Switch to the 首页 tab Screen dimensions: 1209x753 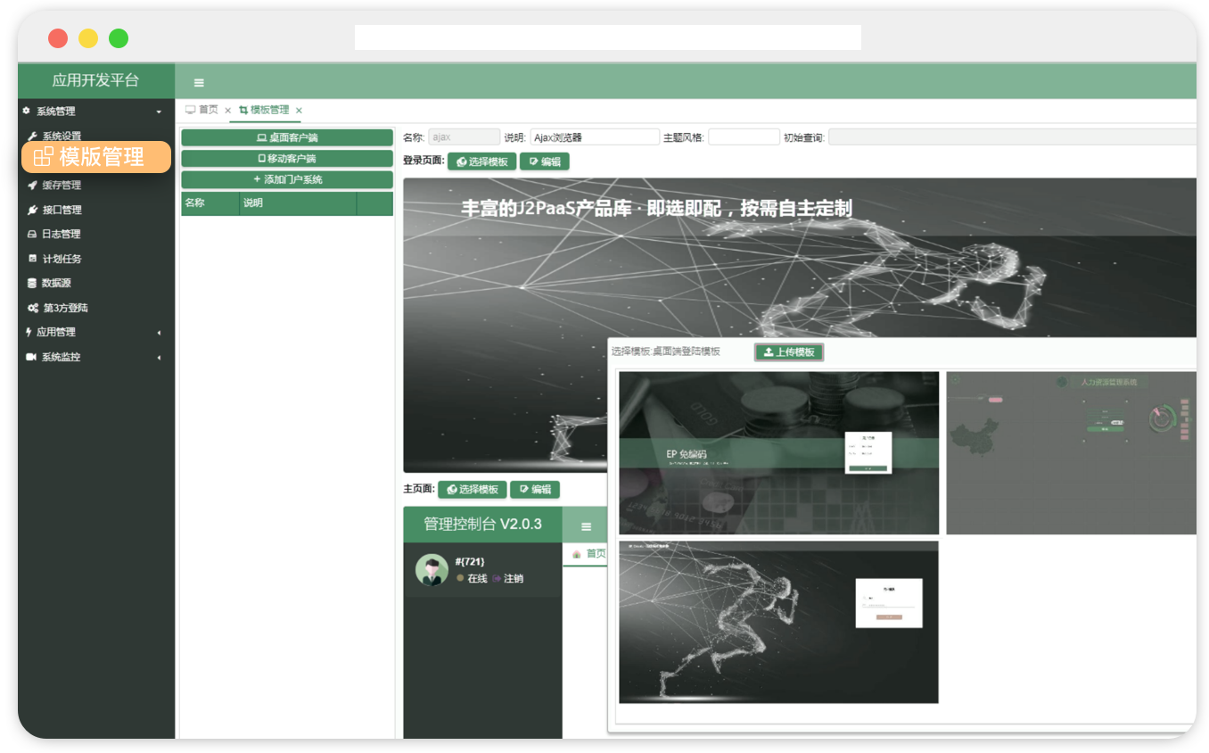coord(201,110)
